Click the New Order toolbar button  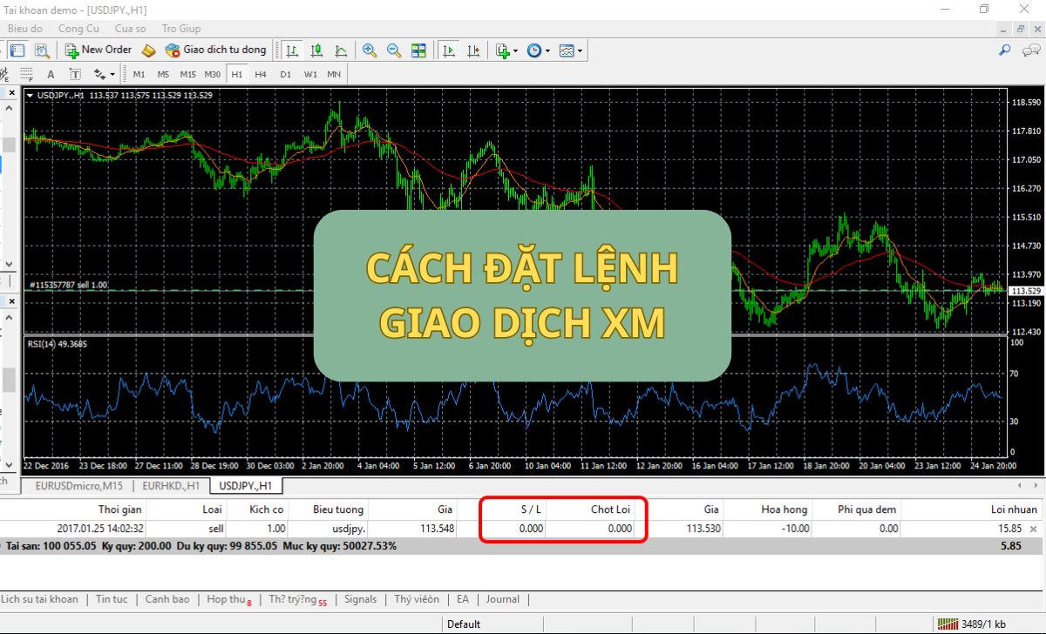click(x=98, y=51)
